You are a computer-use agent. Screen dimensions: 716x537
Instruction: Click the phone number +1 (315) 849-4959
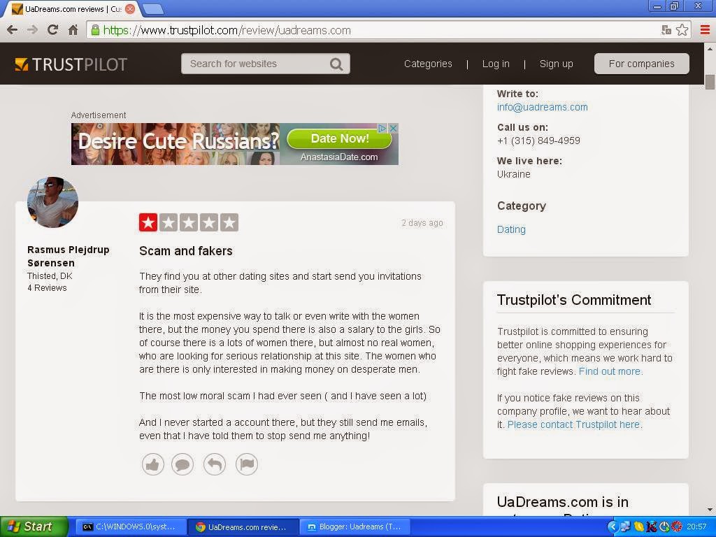[x=538, y=141]
